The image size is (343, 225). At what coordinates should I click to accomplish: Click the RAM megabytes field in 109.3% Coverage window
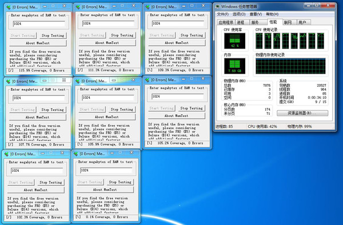178,23
